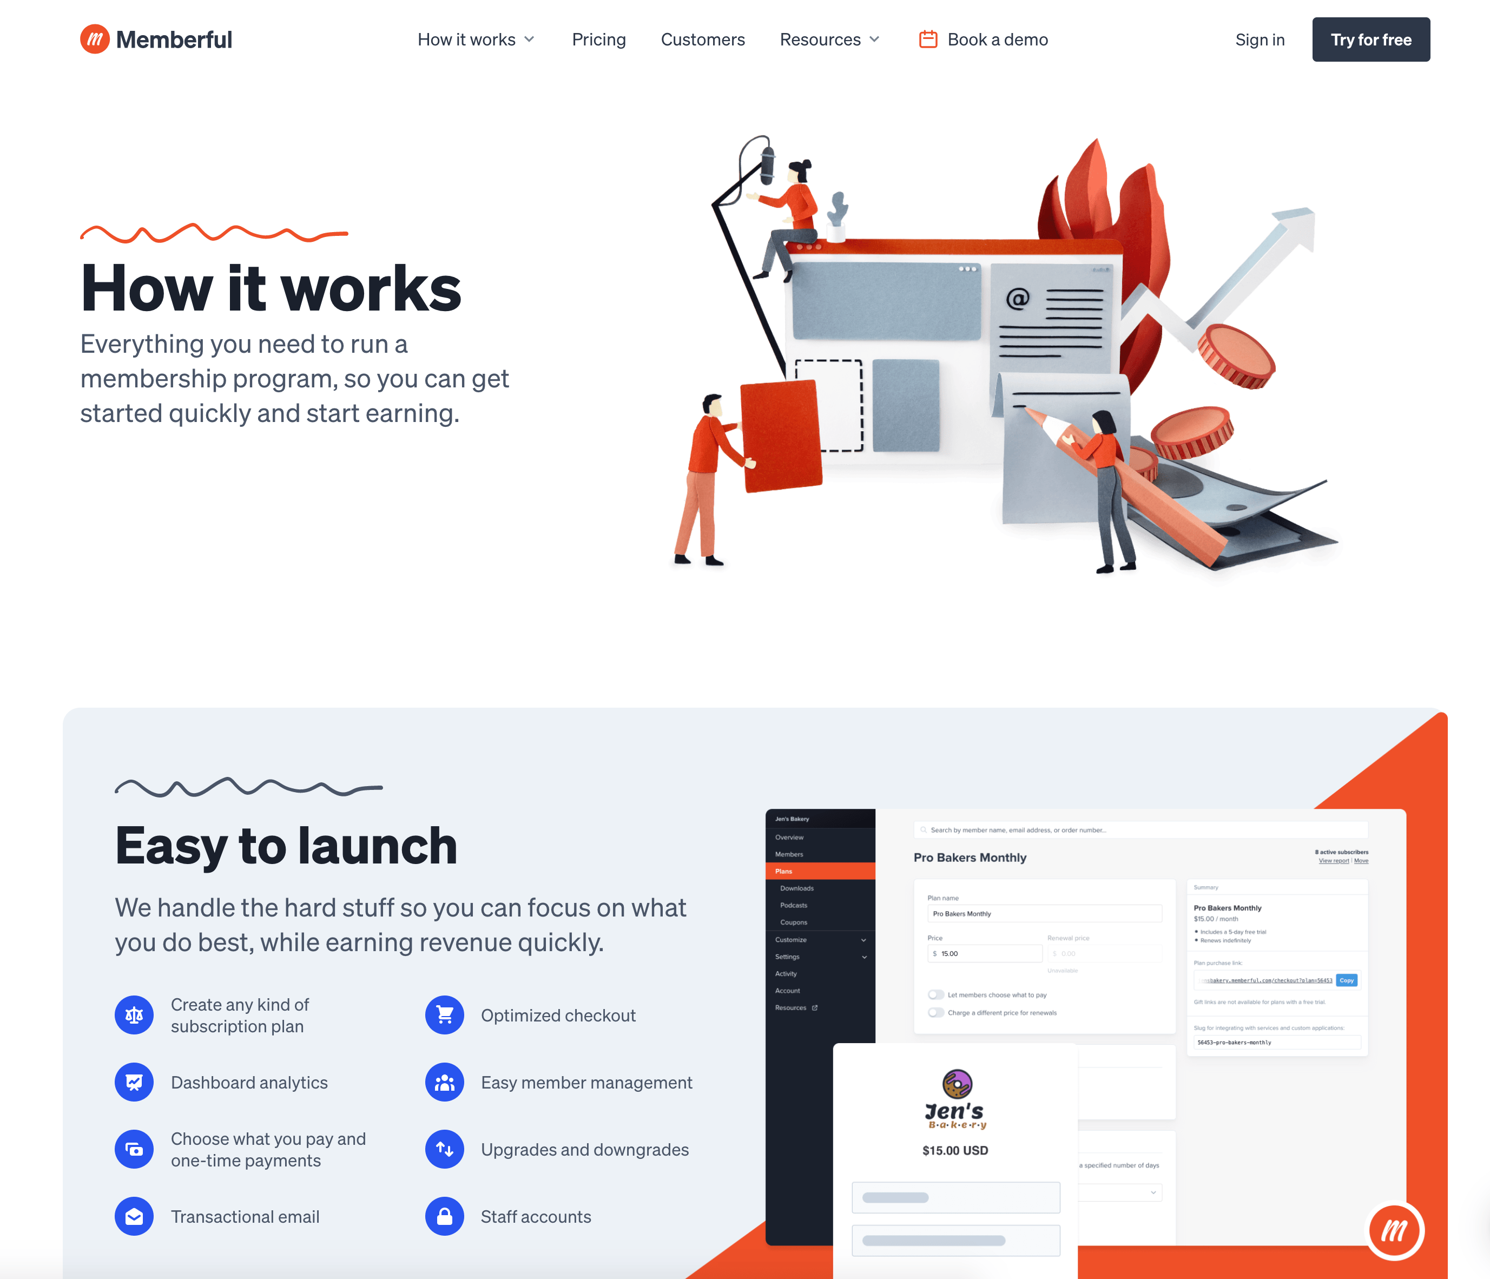Click the easy member management people icon
Viewport: 1490px width, 1279px height.
(x=445, y=1083)
